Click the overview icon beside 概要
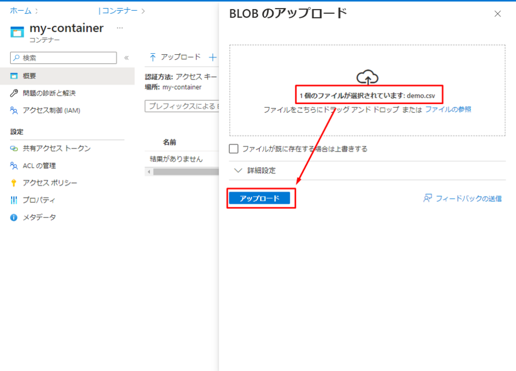 click(14, 76)
